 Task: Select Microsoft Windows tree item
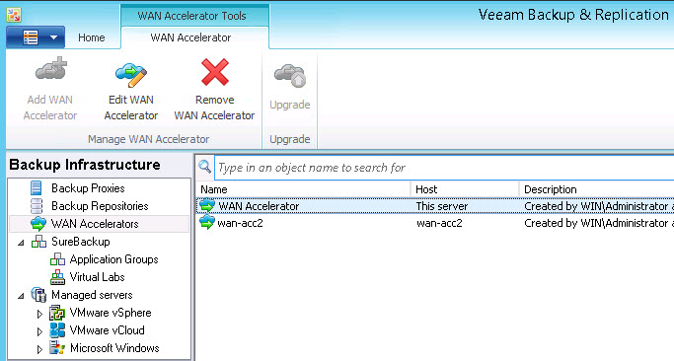click(114, 347)
